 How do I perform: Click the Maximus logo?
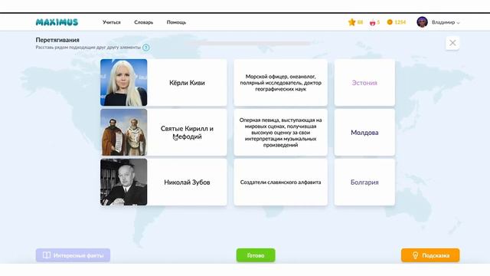tap(57, 22)
